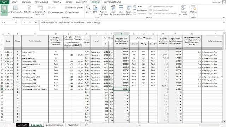Viewport: 226px width, 127px height.
Task: Toggle Bearbeitungsleiste checkbox
Action: click(x=66, y=8)
